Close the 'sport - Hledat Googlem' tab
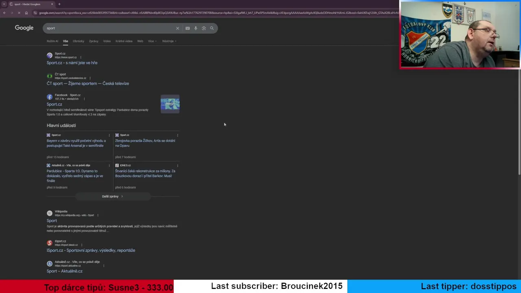 [52, 4]
